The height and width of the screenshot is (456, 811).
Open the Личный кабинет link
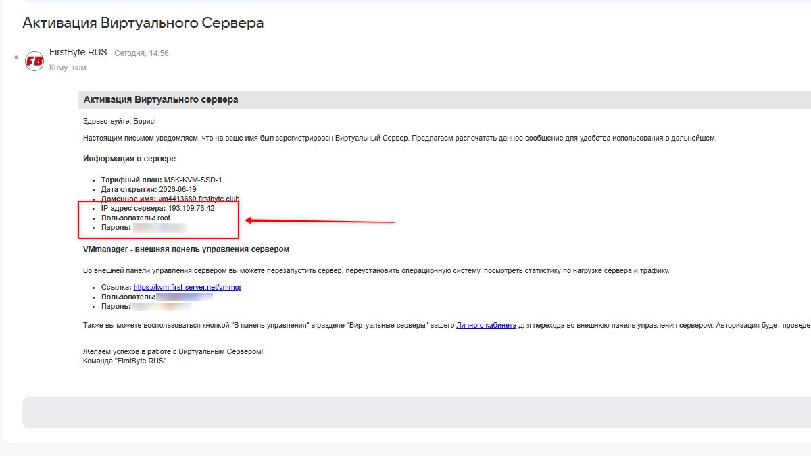[x=487, y=325]
